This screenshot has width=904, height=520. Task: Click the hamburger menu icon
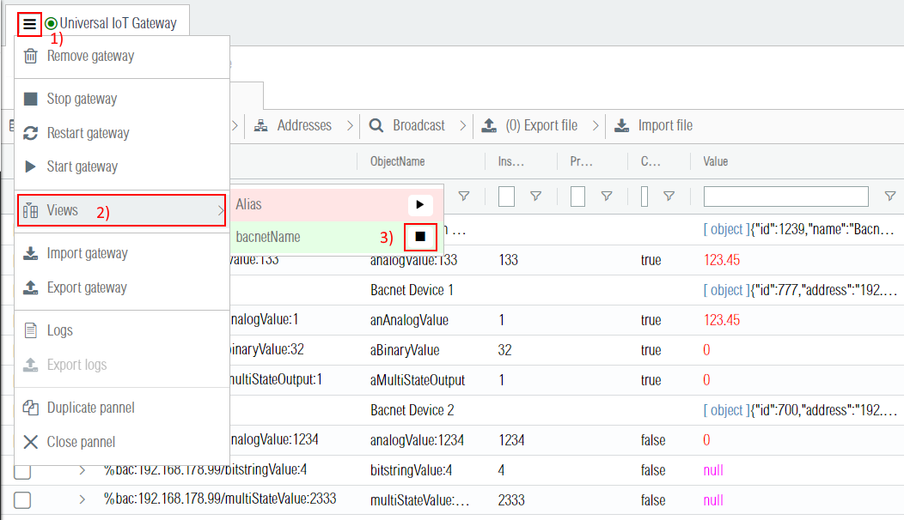click(x=29, y=24)
